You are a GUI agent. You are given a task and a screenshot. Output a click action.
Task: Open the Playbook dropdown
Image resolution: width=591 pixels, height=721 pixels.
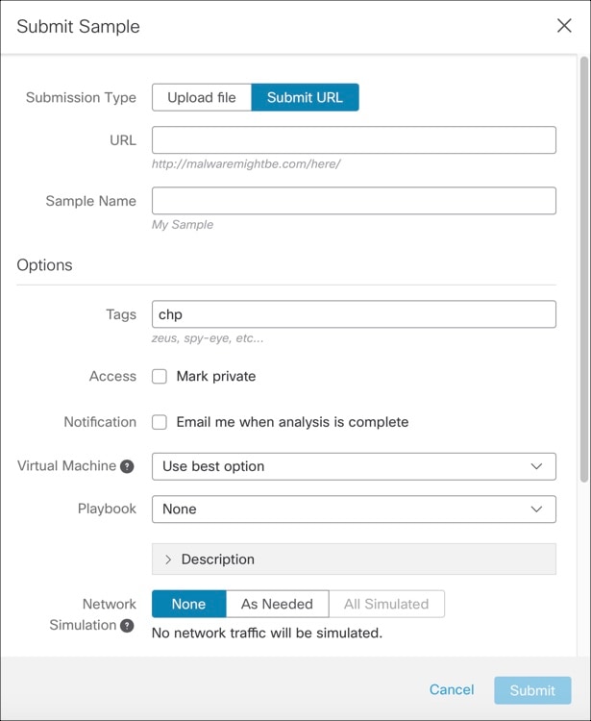(354, 509)
